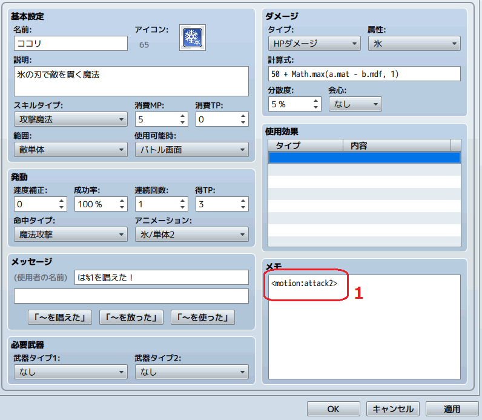Click the snowflake skill icon image

193,38
